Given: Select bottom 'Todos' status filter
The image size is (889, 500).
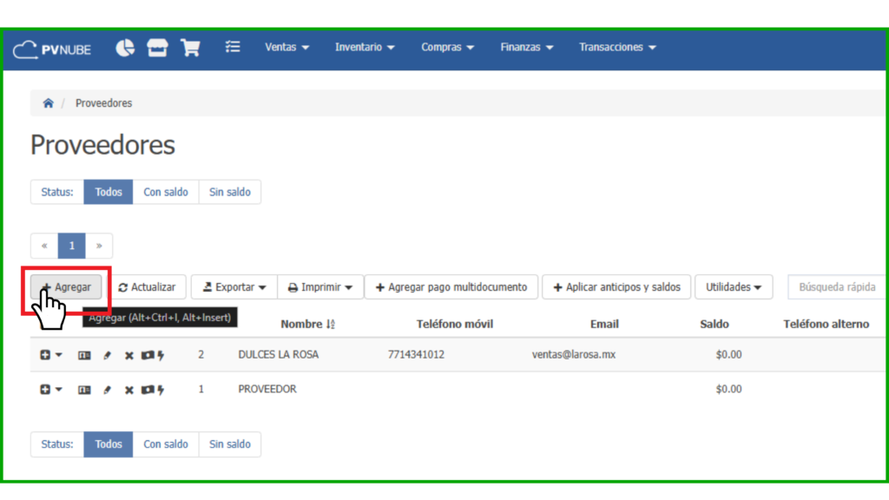Looking at the screenshot, I should click(109, 444).
